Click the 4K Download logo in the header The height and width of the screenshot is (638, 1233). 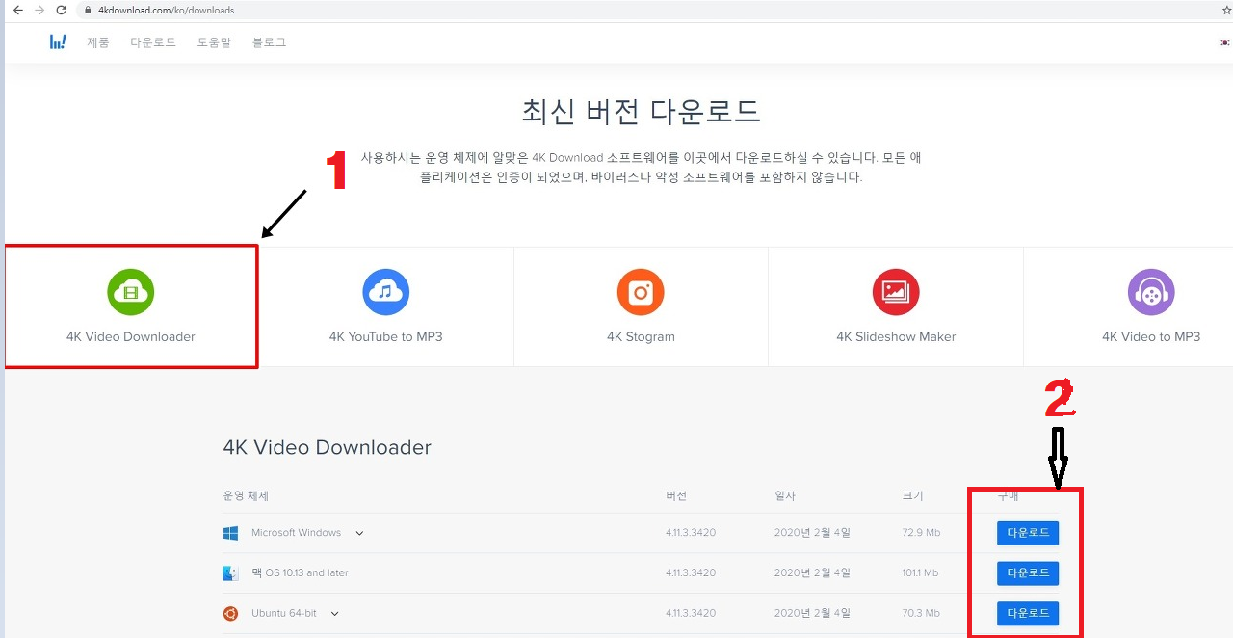(58, 42)
